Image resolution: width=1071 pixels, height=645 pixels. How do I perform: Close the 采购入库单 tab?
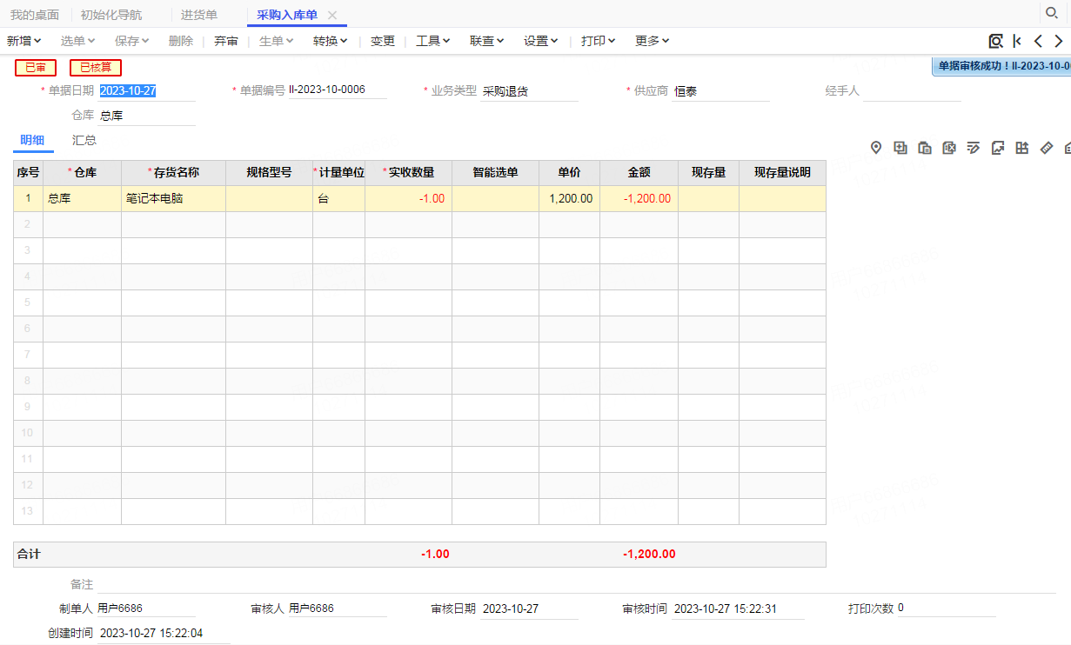tap(332, 15)
